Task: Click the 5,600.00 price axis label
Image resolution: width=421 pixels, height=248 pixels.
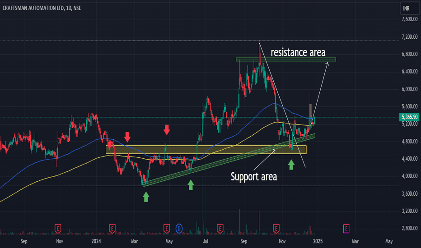Action: click(x=409, y=106)
